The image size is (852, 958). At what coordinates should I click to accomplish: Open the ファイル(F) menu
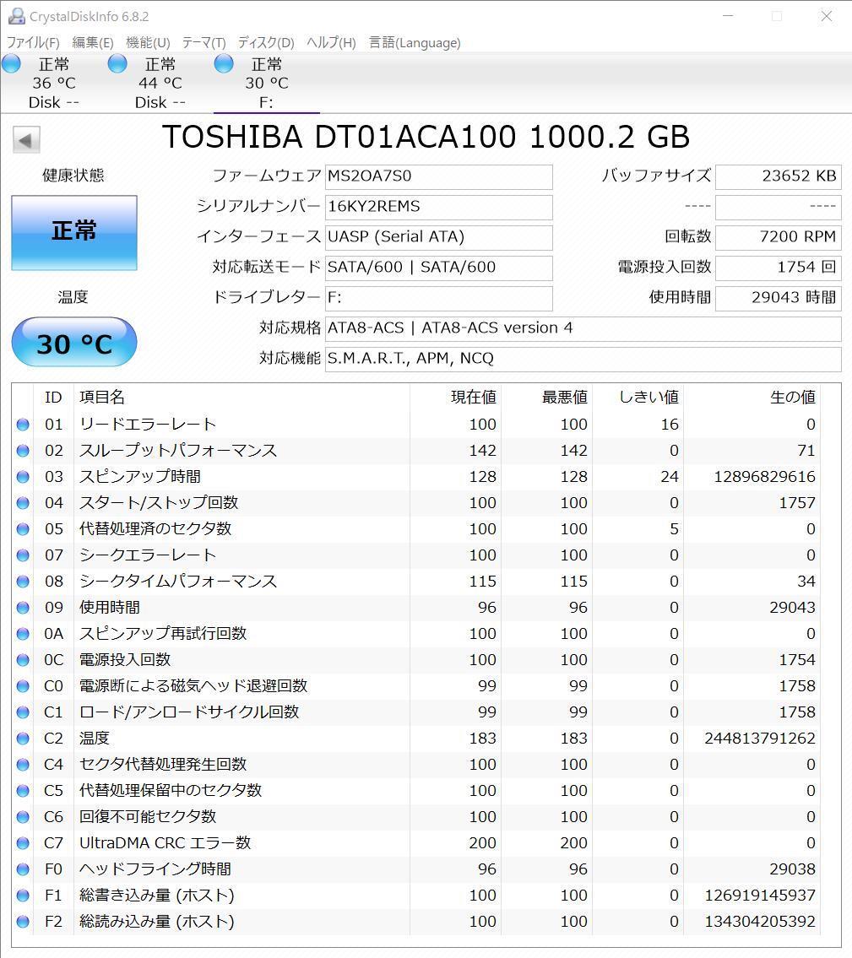[x=33, y=43]
